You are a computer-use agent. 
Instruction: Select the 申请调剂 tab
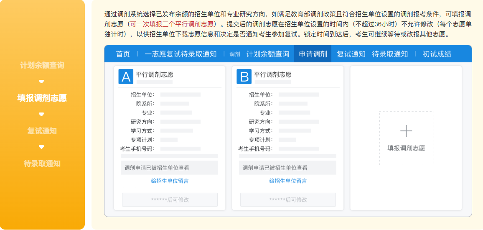[x=313, y=54]
